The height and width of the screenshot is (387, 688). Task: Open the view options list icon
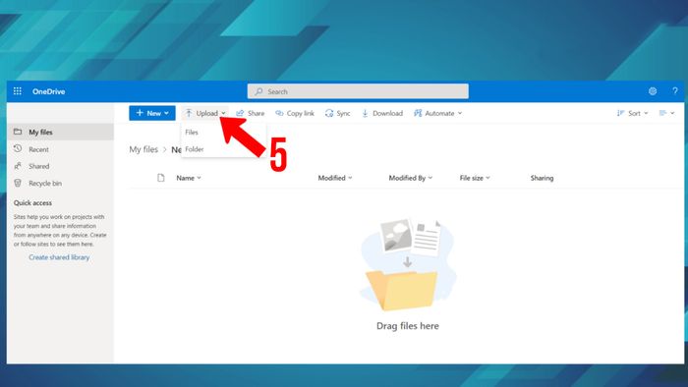pos(662,113)
